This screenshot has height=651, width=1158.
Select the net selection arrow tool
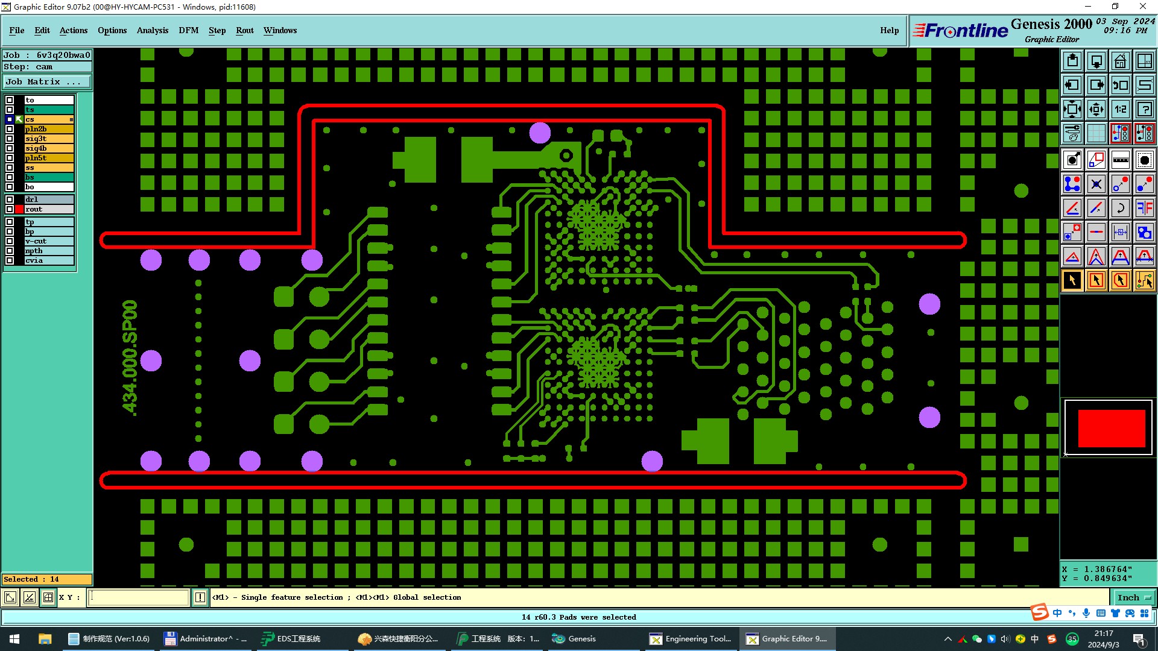tap(1144, 280)
